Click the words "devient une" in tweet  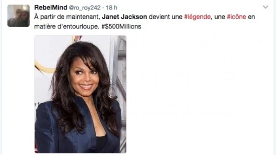point(165,17)
